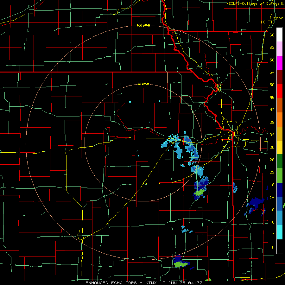Click the dark red (maroon) legend swatch
Viewport: 285px width, 285px height.
click(280, 77)
